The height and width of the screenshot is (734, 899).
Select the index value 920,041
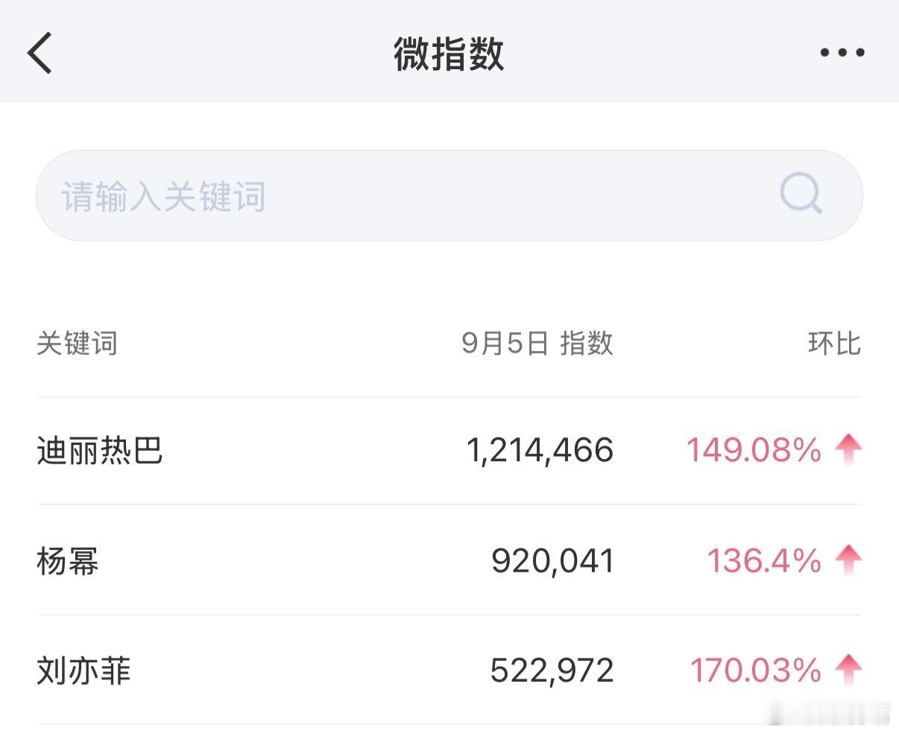[x=553, y=560]
